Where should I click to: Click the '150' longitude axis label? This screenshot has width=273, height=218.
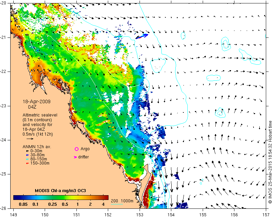click(x=45, y=215)
